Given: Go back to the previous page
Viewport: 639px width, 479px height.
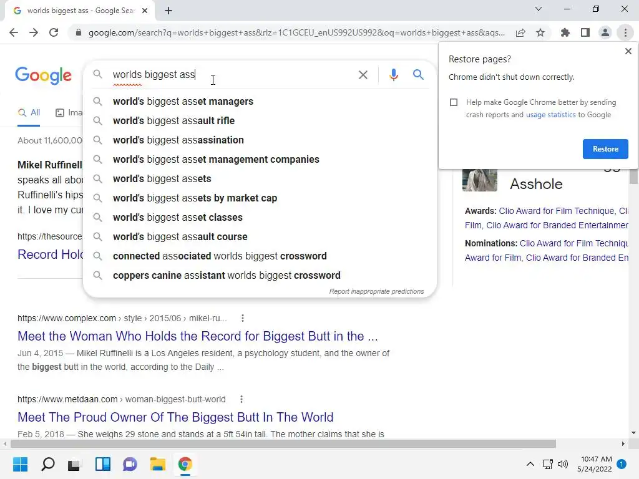Looking at the screenshot, I should [x=14, y=32].
